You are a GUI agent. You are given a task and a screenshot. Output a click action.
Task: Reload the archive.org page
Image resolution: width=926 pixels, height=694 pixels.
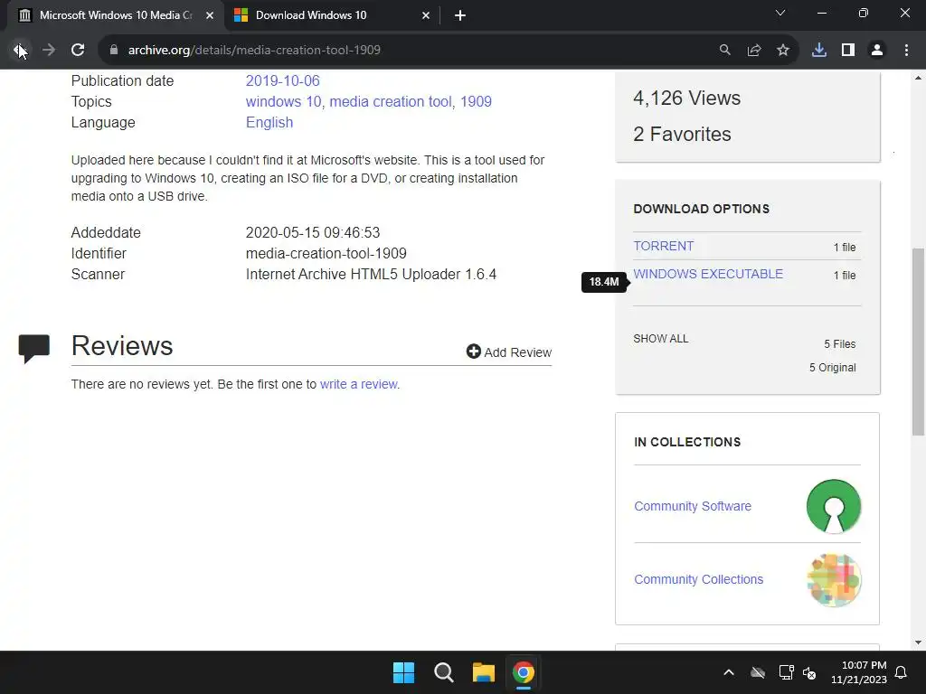tap(78, 51)
